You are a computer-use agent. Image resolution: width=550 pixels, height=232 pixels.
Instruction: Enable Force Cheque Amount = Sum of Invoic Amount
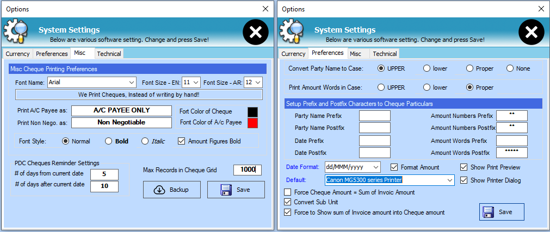coord(288,192)
